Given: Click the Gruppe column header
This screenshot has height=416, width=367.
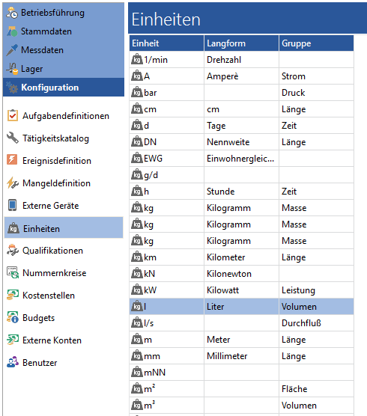Looking at the screenshot, I should (316, 43).
